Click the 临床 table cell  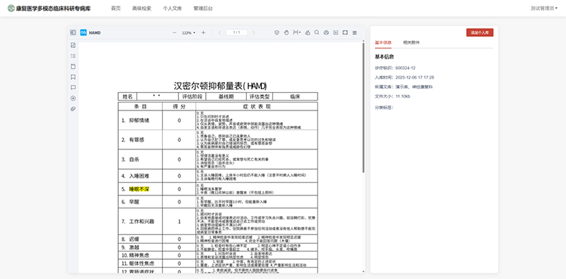295,96
